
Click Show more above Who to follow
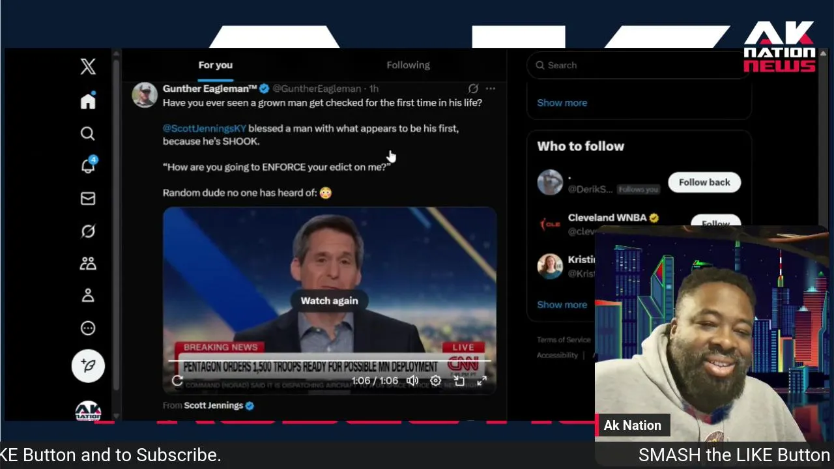pyautogui.click(x=562, y=103)
